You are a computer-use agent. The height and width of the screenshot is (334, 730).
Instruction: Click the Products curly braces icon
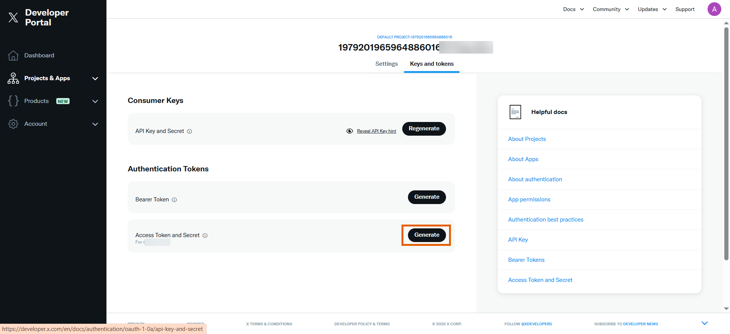click(x=13, y=101)
